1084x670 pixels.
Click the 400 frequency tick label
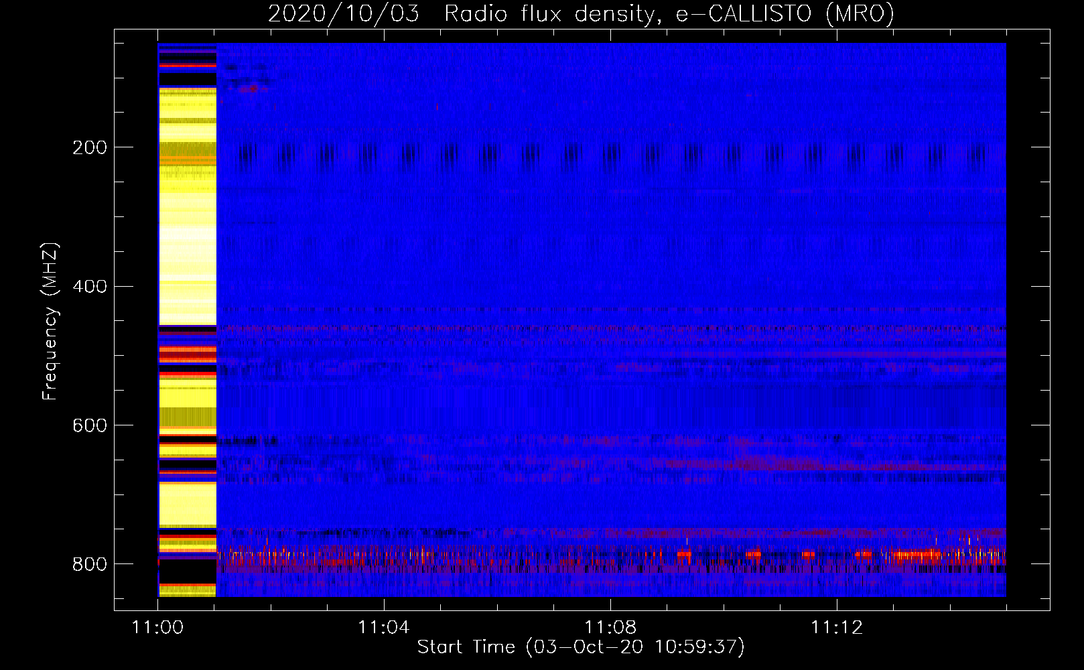(x=90, y=287)
